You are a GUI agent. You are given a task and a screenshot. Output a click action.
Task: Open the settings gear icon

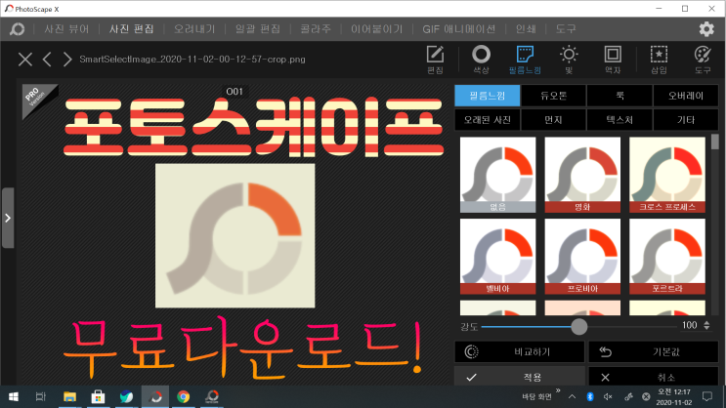706,29
